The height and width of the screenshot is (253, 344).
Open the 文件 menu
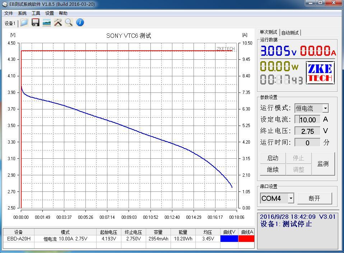(9, 13)
